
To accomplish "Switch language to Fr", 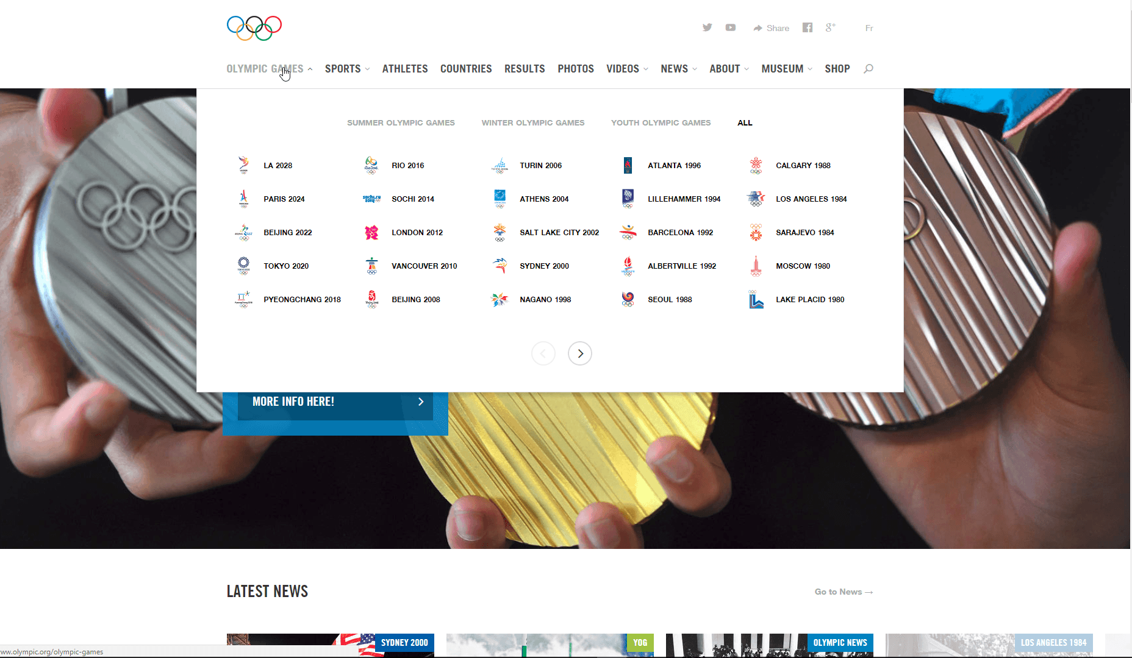I will [869, 28].
